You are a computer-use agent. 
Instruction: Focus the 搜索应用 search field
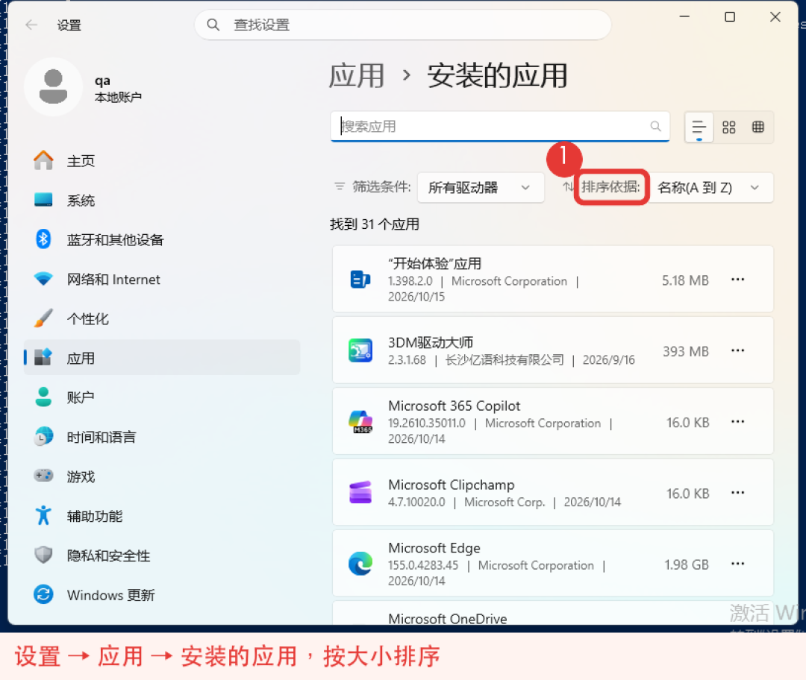(499, 126)
